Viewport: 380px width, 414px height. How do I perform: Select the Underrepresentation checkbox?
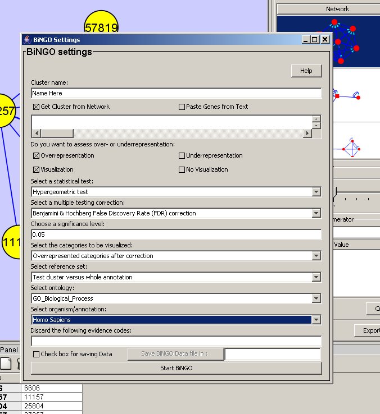point(182,155)
